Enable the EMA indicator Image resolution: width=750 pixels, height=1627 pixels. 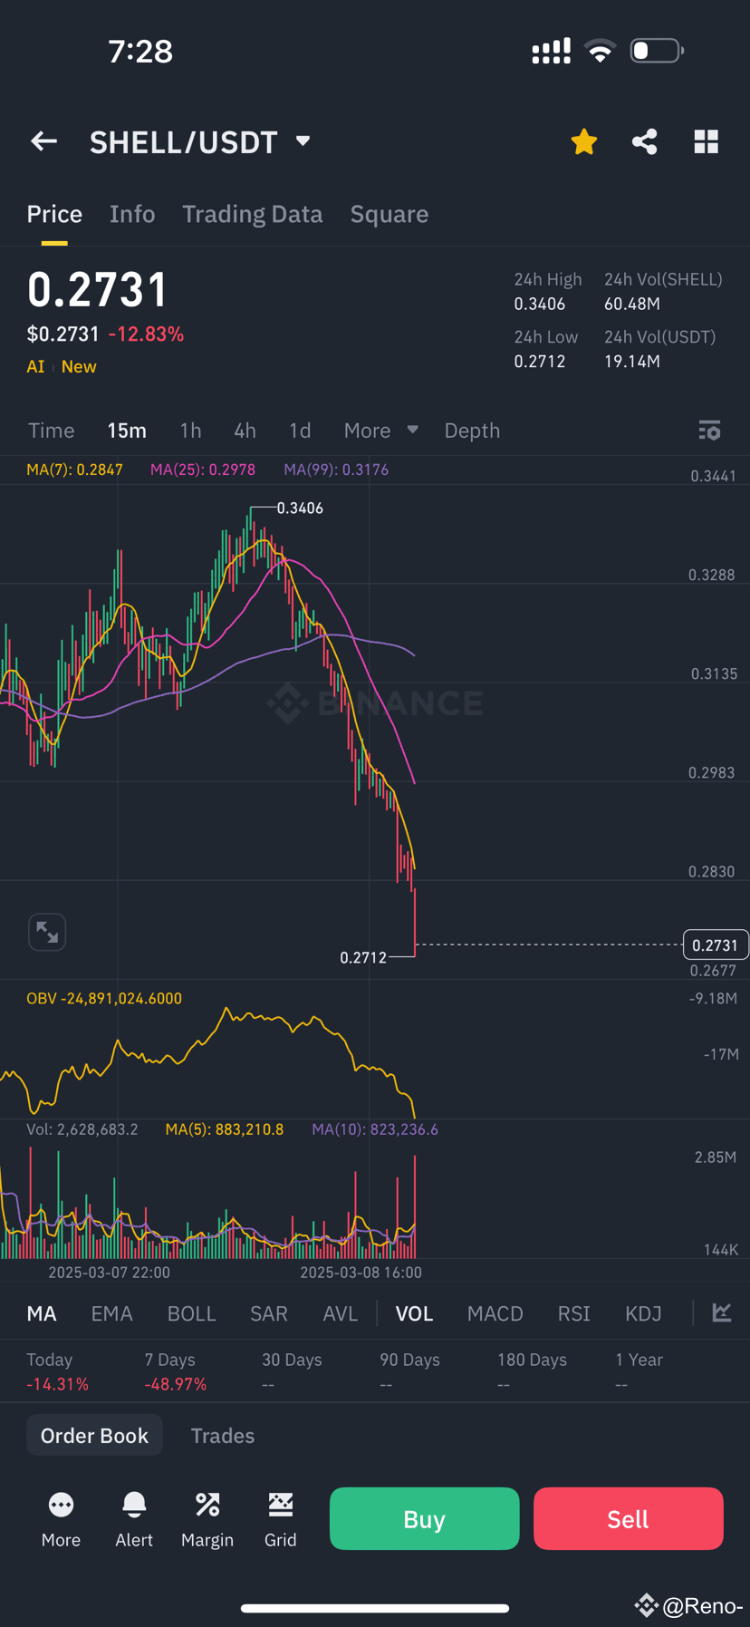tap(112, 1313)
